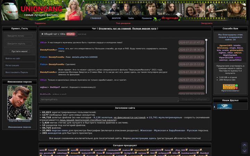The width and height of the screenshot is (250, 156).
Task: Click the scroll-to-top arrow icon
Action: (244, 145)
